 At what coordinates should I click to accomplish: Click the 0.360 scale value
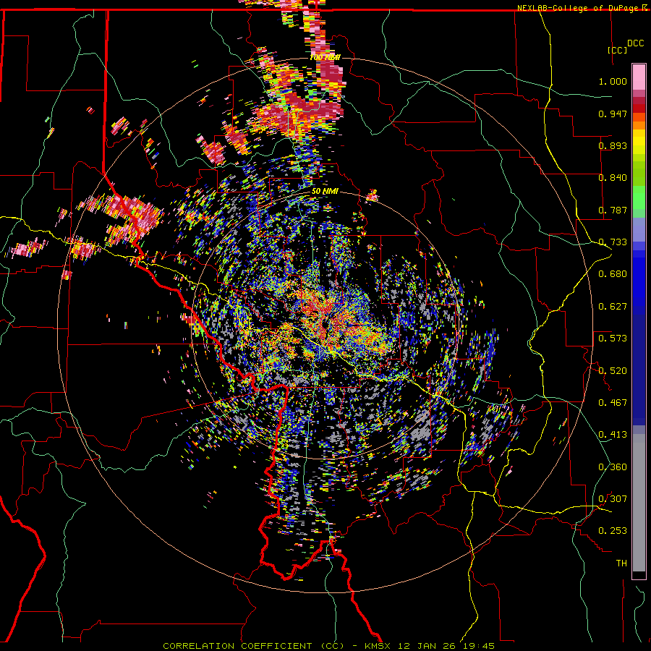pyautogui.click(x=613, y=467)
